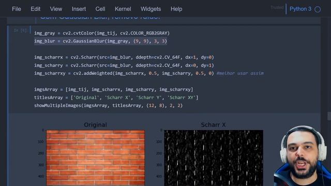Open the Cell menu
This screenshot has height=186, width=331.
(100, 9)
